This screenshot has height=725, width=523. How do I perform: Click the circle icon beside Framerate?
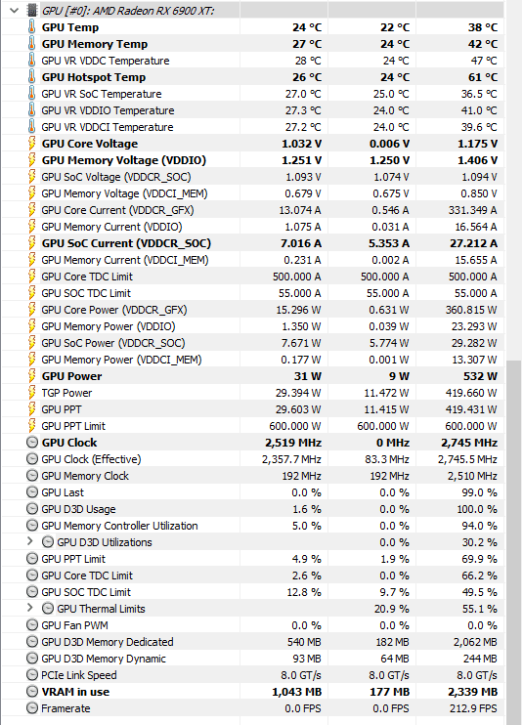[32, 708]
